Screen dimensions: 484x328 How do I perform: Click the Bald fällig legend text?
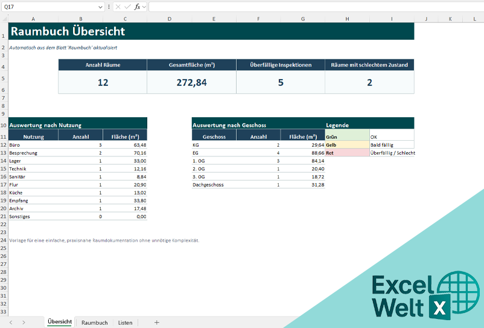click(382, 145)
